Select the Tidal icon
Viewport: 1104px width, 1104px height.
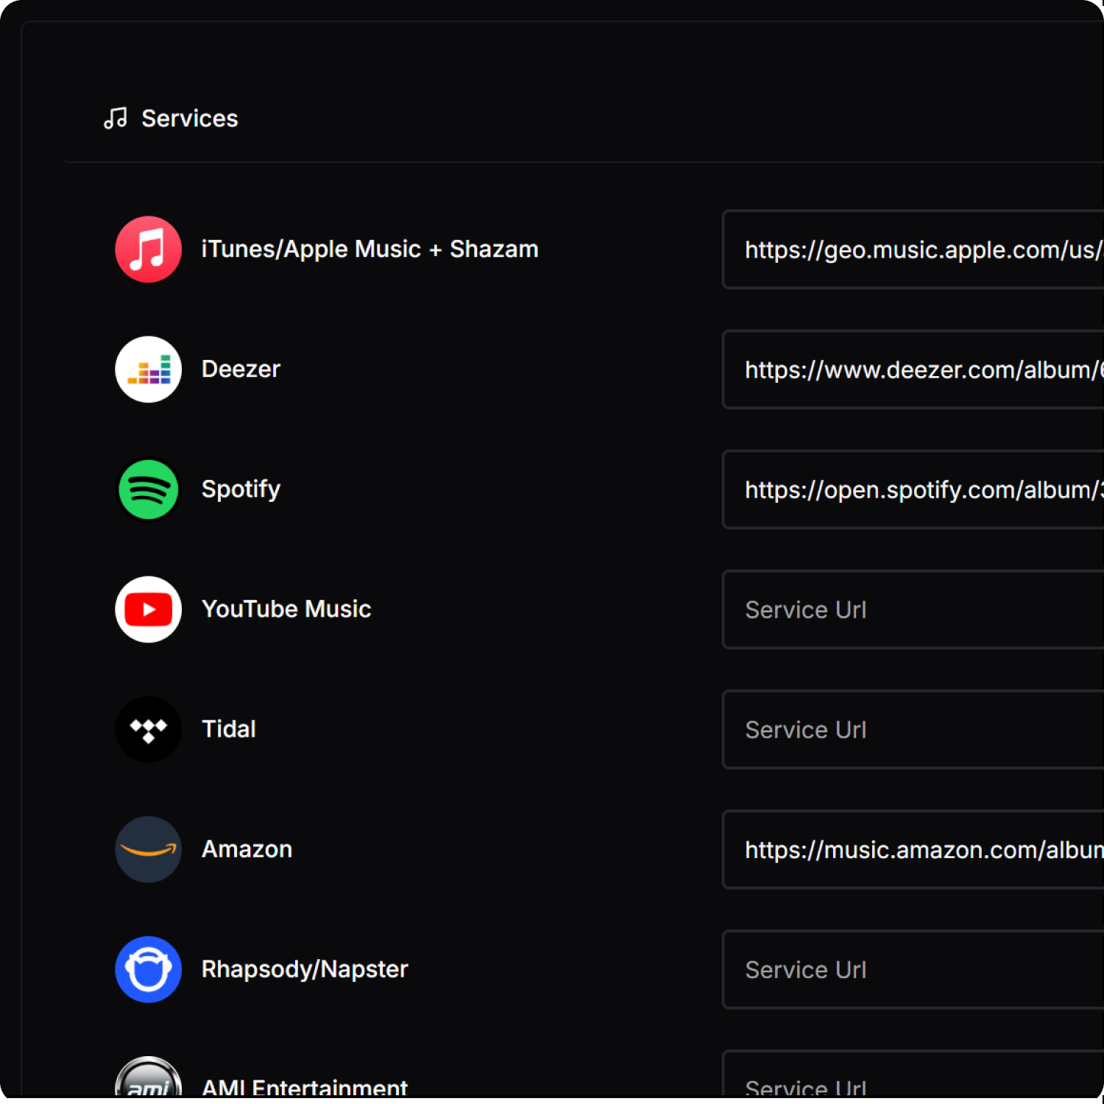click(148, 729)
